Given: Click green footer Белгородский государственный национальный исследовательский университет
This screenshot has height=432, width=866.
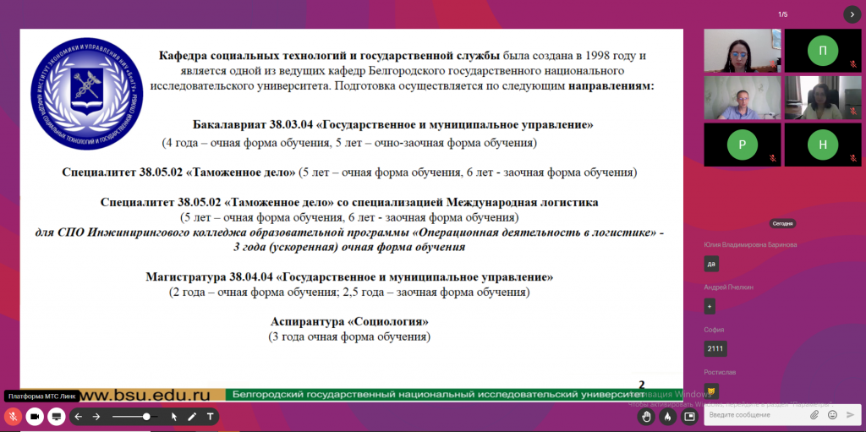Looking at the screenshot, I should click(x=439, y=395).
